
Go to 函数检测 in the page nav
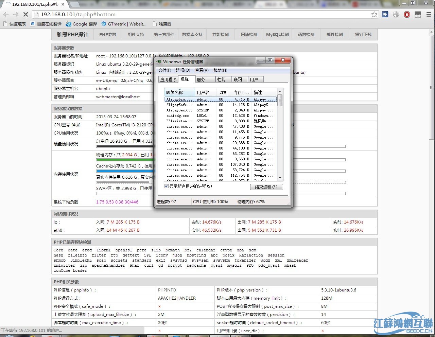click(x=306, y=35)
